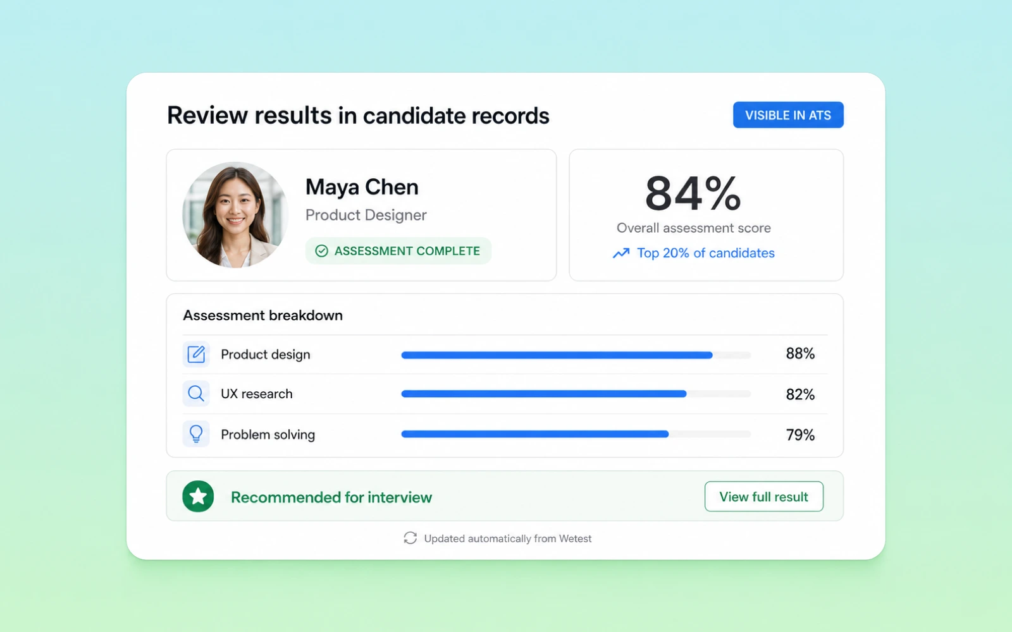Click the 82% score value
The height and width of the screenshot is (632, 1012).
point(800,394)
